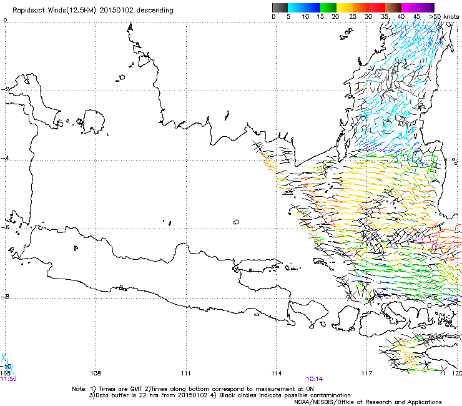
Task: Click the purple time stamp 10:14
Action: [315, 379]
